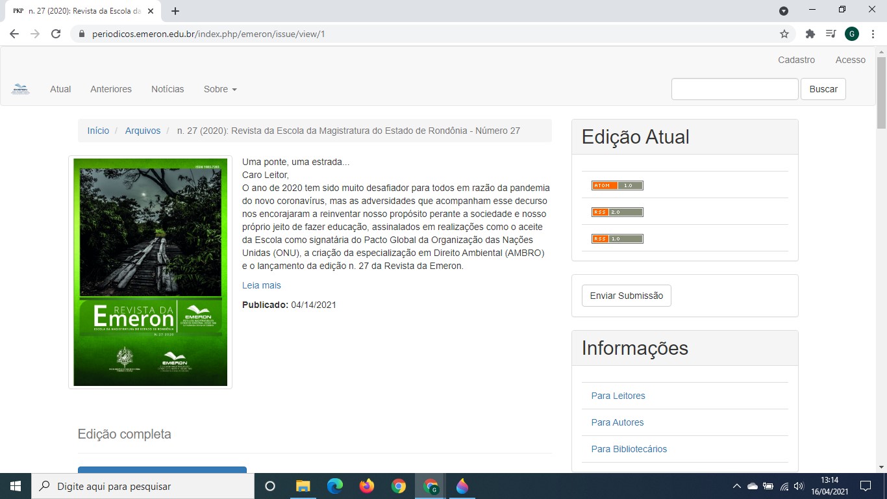The image size is (887, 499).
Task: Go to the Anteriores menu item
Action: (111, 89)
